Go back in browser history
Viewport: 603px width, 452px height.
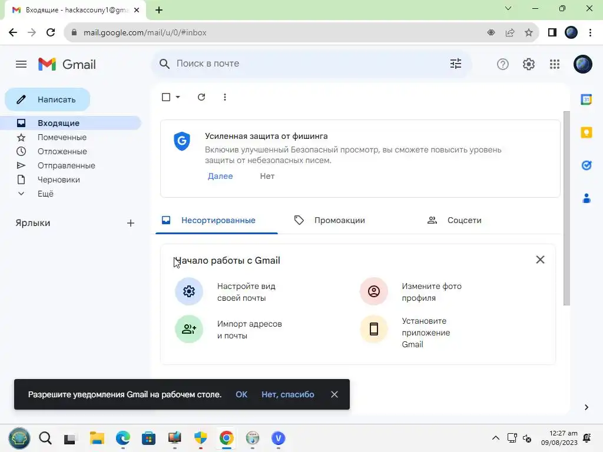click(x=13, y=32)
